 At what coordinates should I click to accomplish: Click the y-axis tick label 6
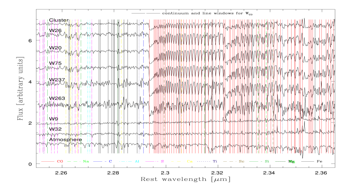pyautogui.click(x=30, y=40)
